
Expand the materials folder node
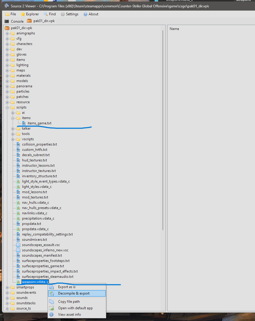click(x=7, y=76)
